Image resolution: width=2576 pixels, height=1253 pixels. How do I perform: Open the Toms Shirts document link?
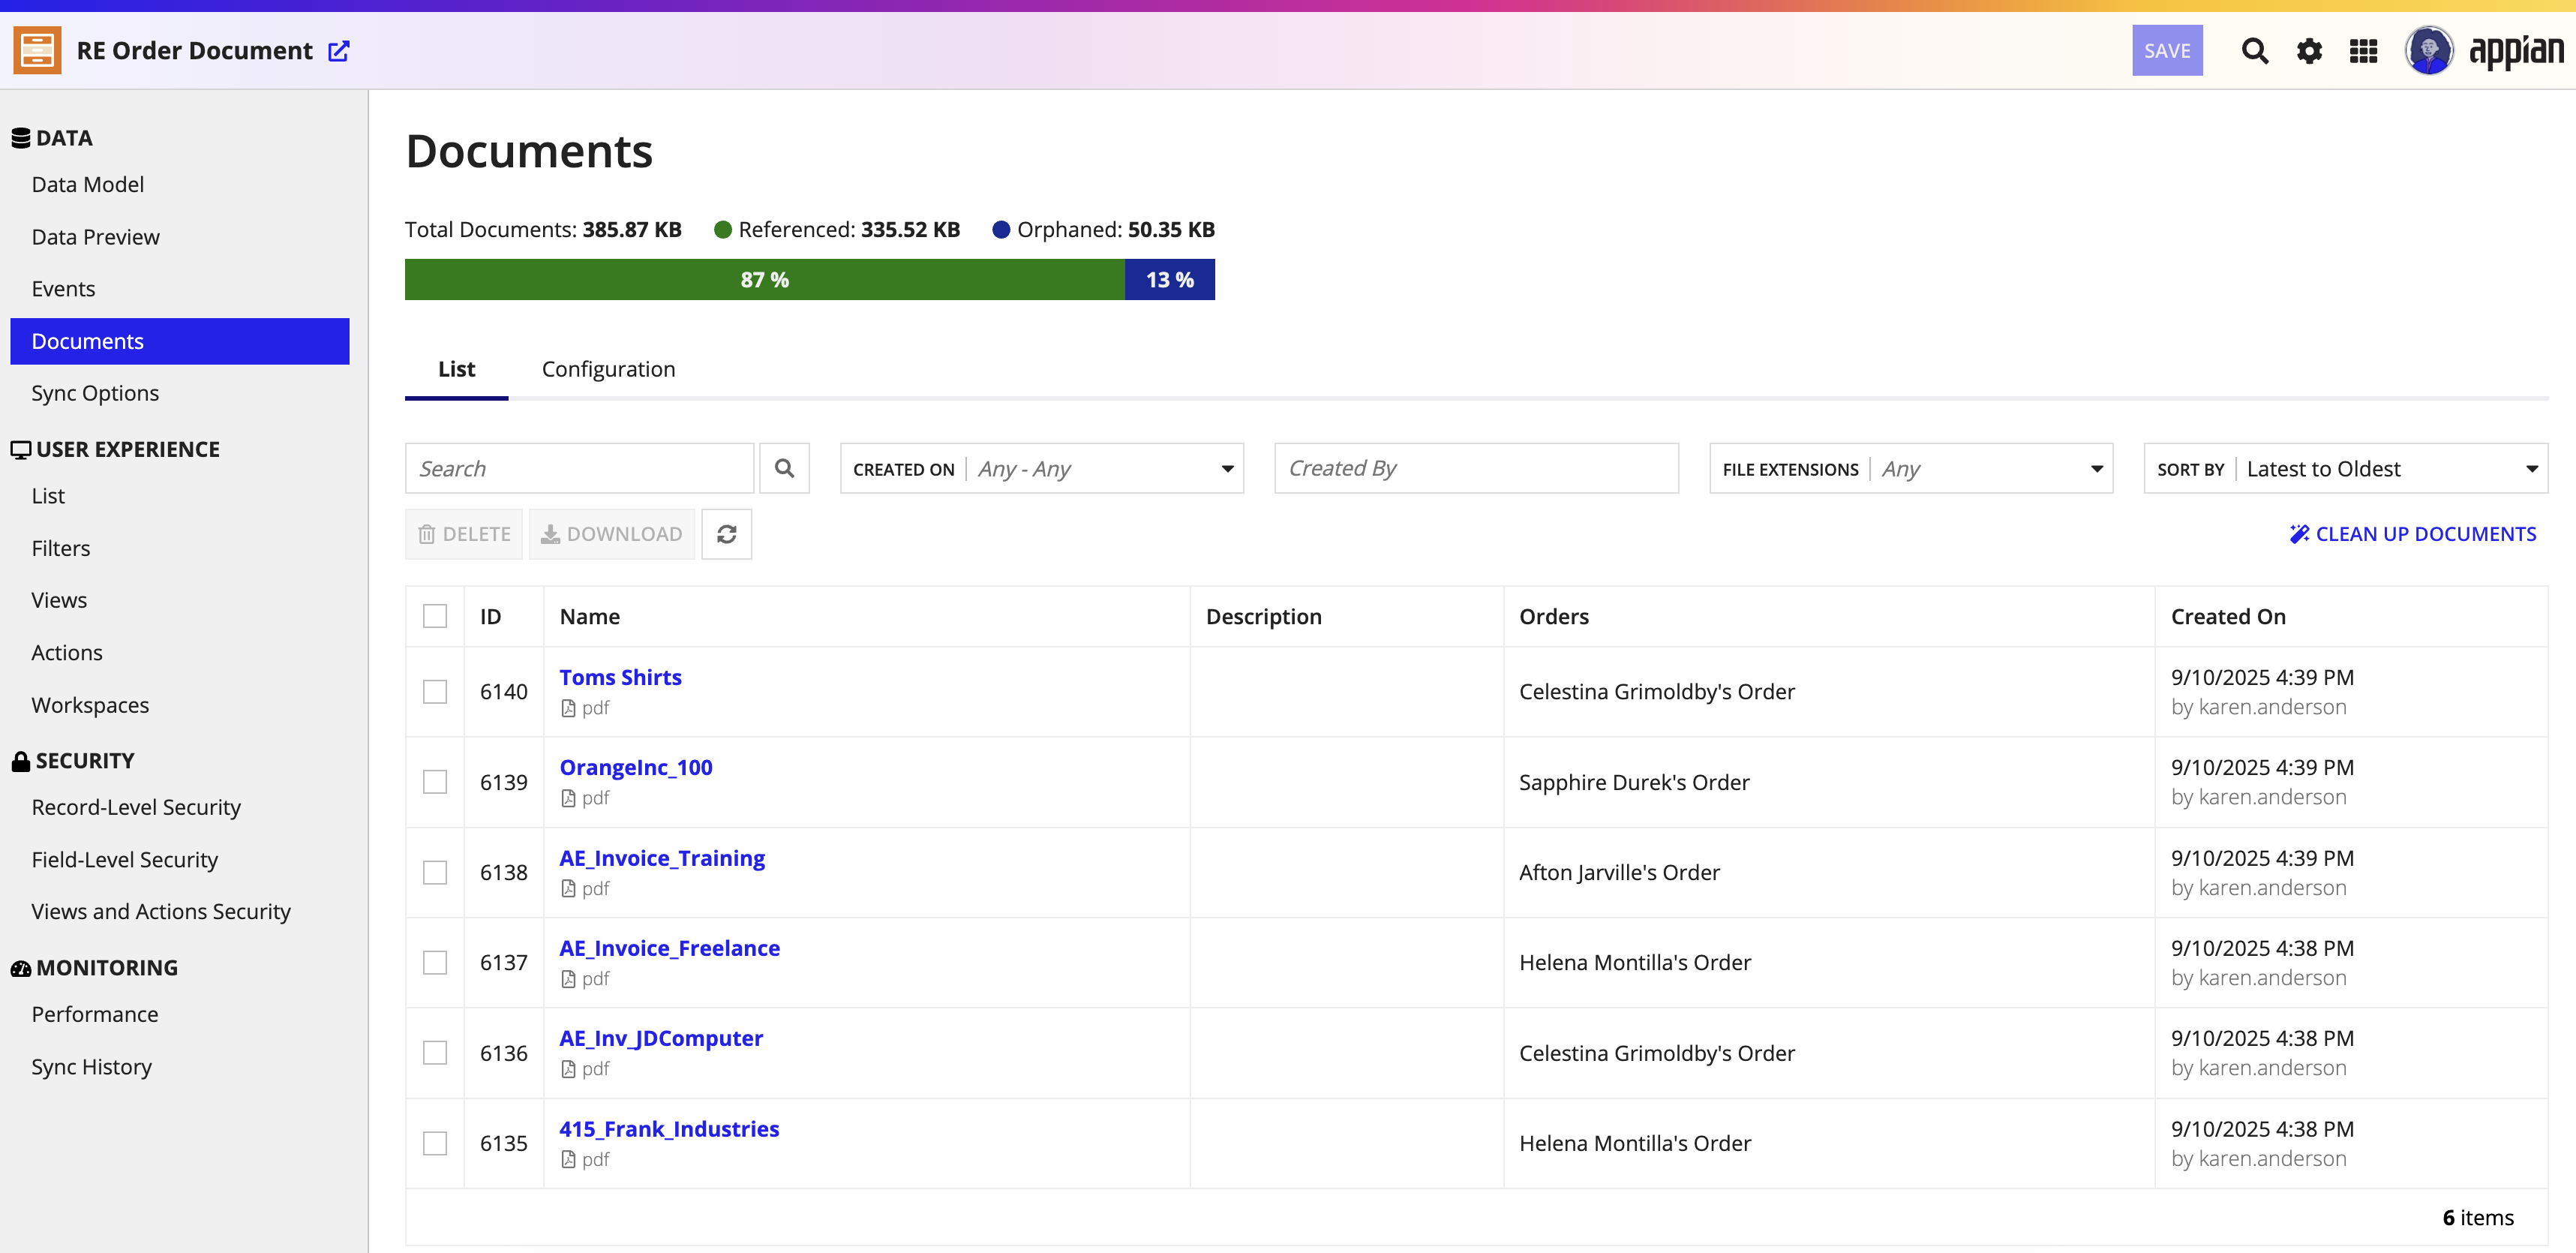[620, 677]
